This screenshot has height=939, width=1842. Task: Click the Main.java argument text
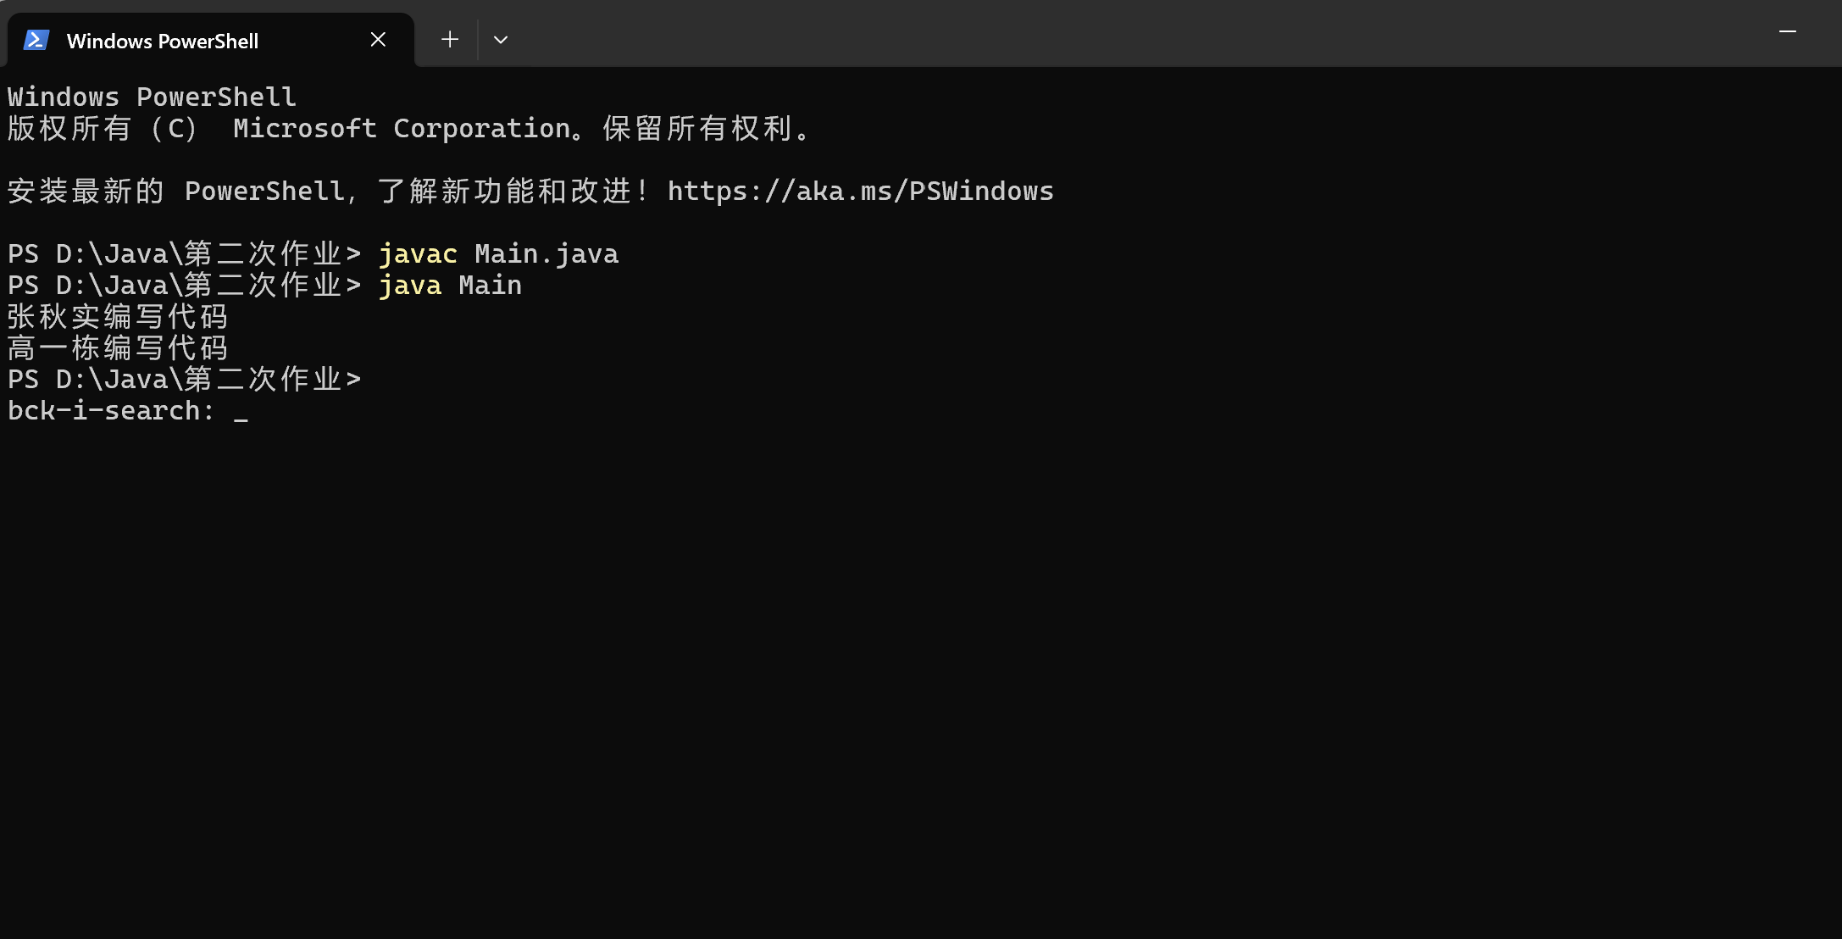(x=546, y=254)
